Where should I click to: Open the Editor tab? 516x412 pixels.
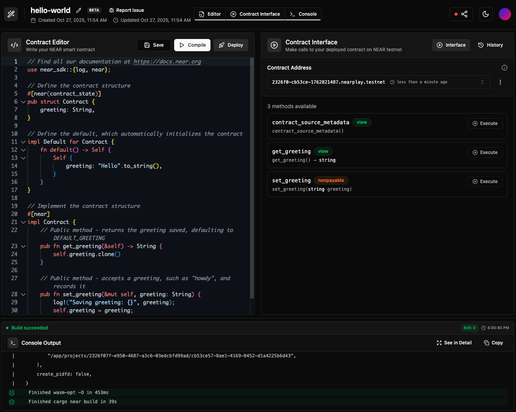210,14
